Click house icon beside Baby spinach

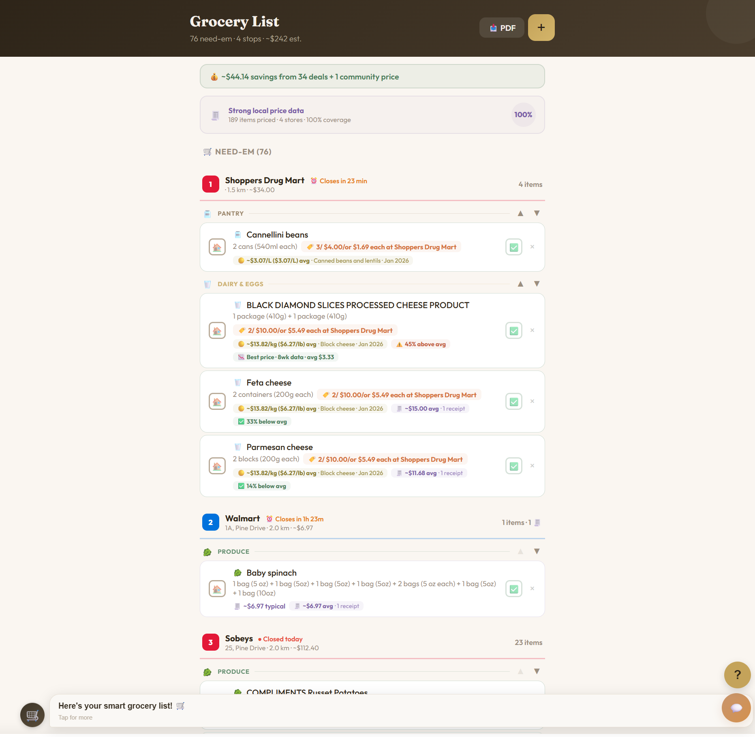tap(217, 589)
